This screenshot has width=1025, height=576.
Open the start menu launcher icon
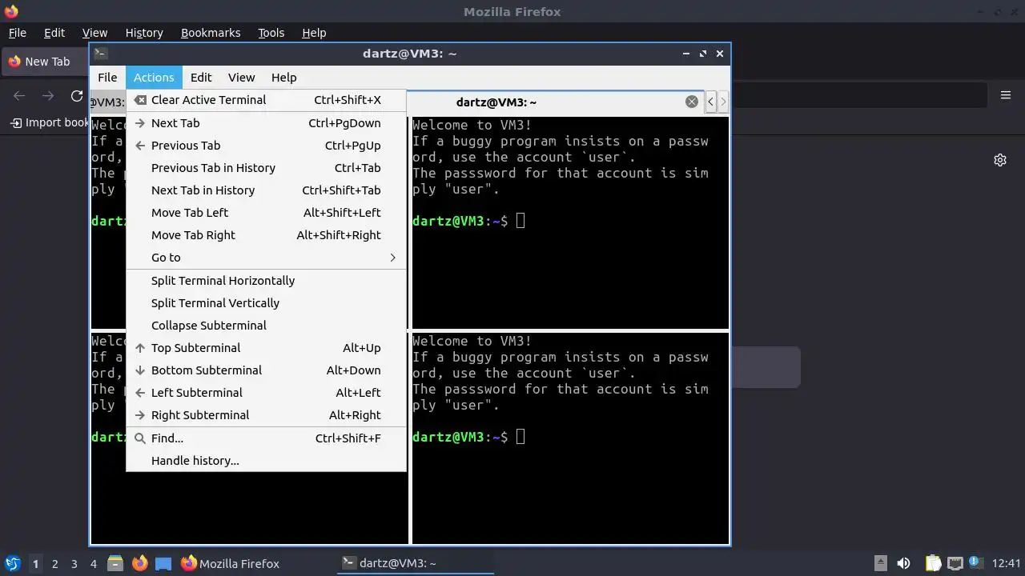pyautogui.click(x=12, y=564)
